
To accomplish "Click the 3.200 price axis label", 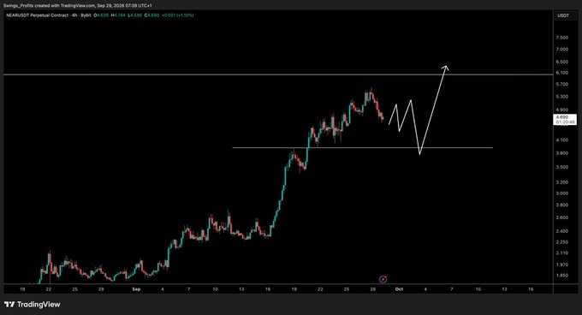I will pyautogui.click(x=562, y=182).
